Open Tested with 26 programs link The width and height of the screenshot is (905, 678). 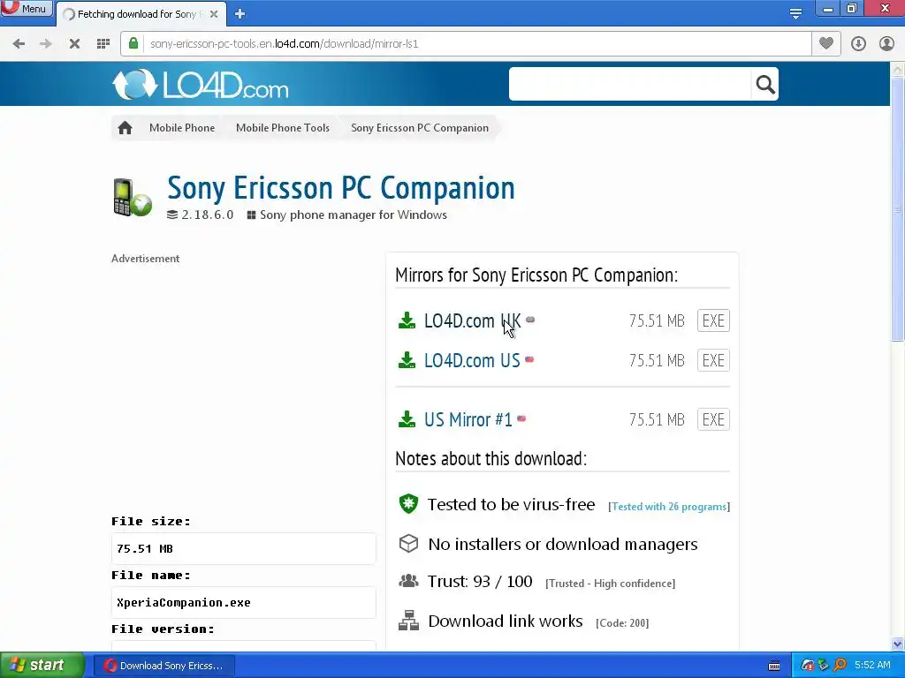[669, 507]
